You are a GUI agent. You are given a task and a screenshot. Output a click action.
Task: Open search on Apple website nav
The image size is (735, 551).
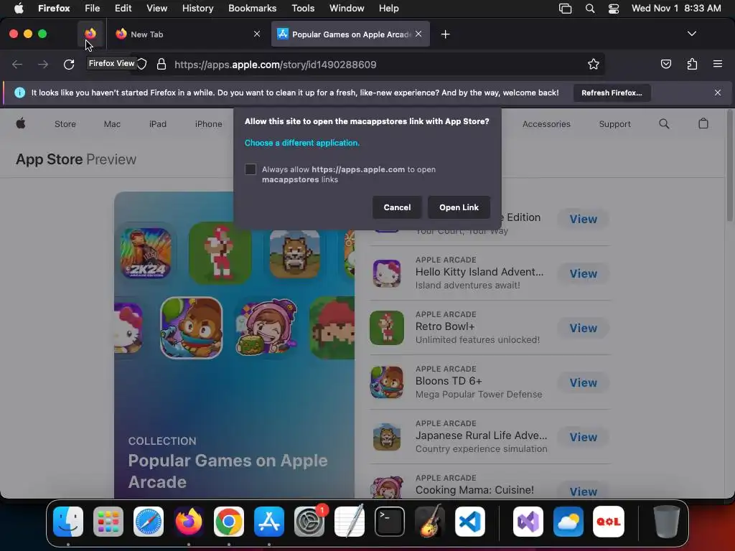(664, 123)
